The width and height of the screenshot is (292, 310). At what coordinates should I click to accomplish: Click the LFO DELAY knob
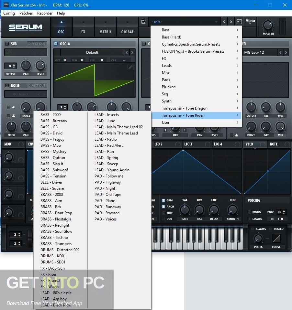pyautogui.click(x=214, y=210)
